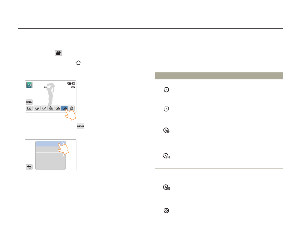Click the dashed clock icon in table's second row

(x=166, y=109)
